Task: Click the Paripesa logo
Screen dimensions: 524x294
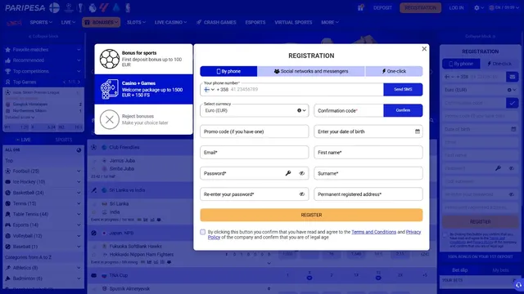Action: 25,7
